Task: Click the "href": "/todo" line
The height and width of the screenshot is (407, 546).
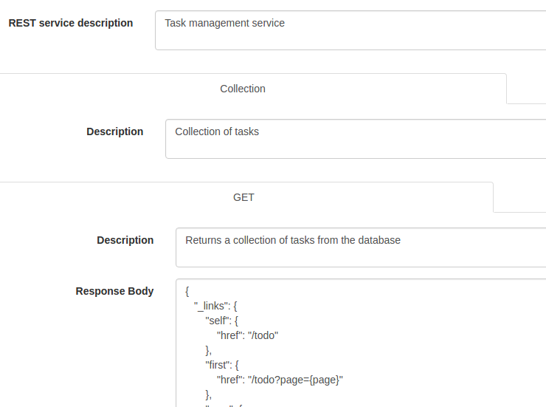Action: [x=248, y=335]
